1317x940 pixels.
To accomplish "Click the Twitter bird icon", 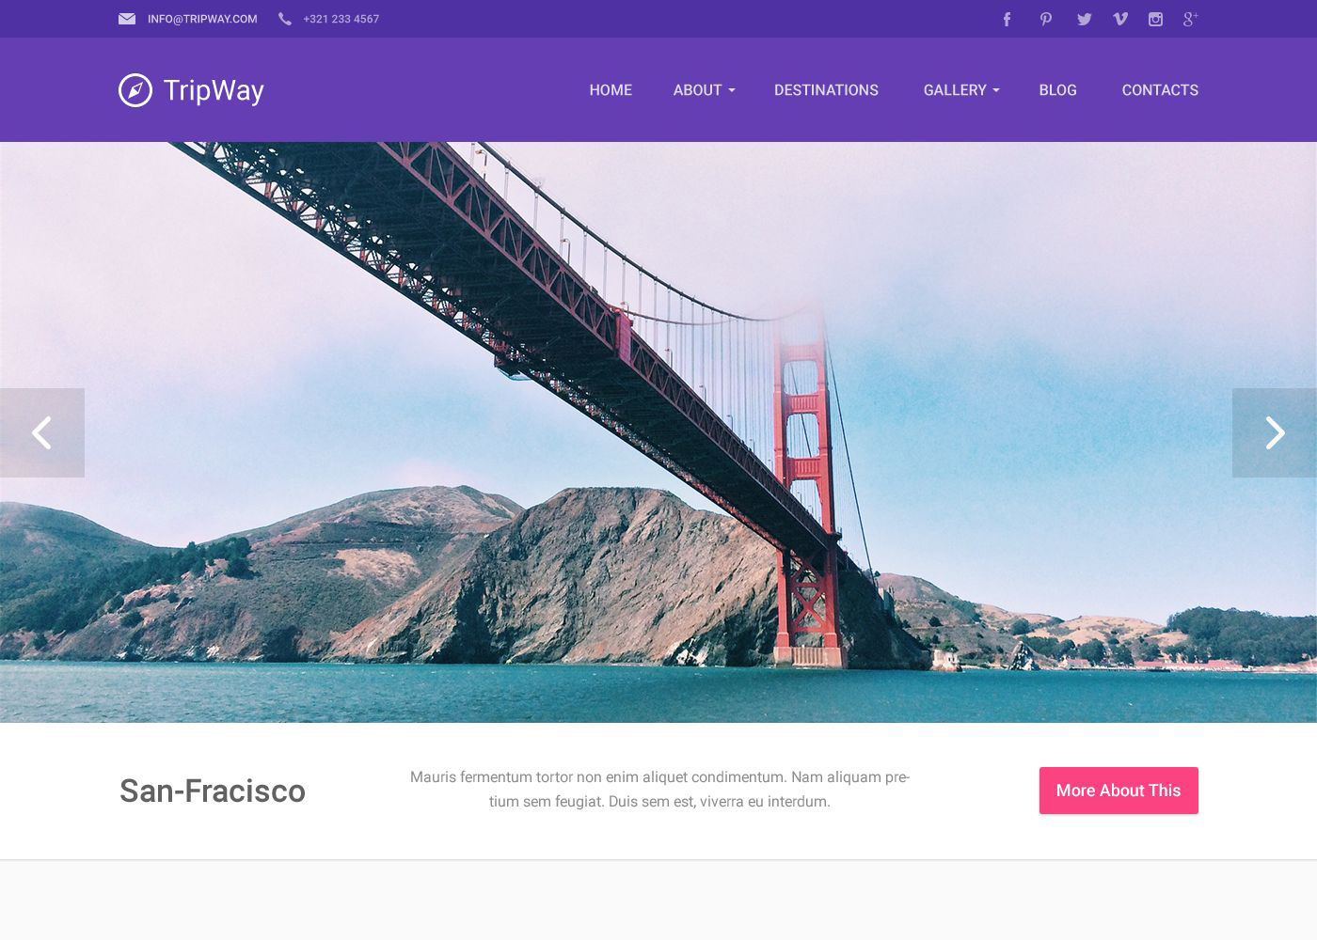I will click(1084, 19).
